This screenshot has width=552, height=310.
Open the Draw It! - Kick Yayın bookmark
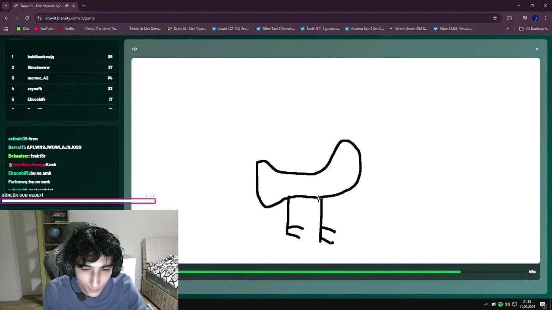pyautogui.click(x=187, y=29)
